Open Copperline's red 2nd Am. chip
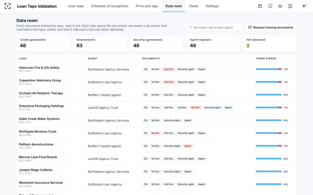This screenshot has height=195, width=313. (x=169, y=82)
